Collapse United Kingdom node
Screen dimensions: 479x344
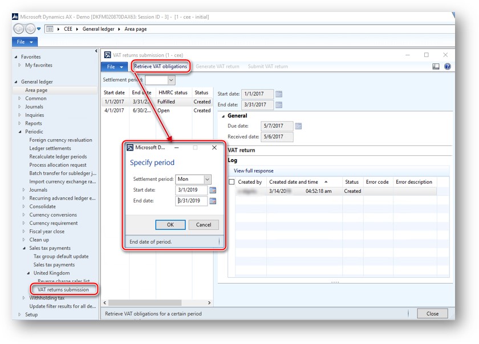coord(29,273)
